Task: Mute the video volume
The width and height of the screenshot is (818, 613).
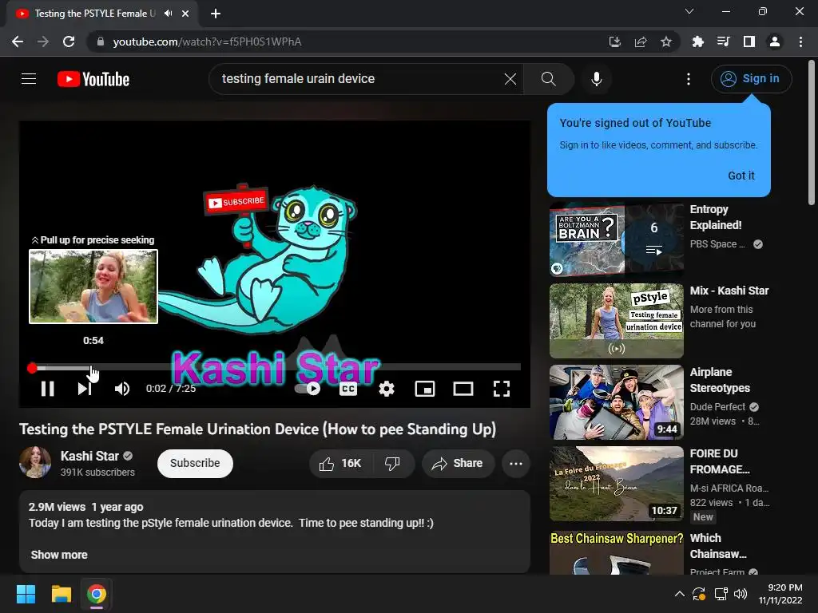Action: [x=122, y=389]
